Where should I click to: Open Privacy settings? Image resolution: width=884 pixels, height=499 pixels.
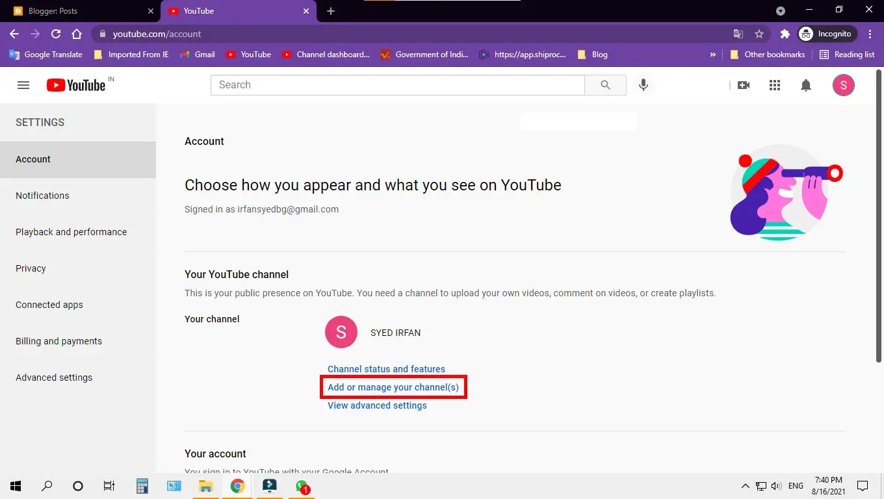[x=78, y=268]
